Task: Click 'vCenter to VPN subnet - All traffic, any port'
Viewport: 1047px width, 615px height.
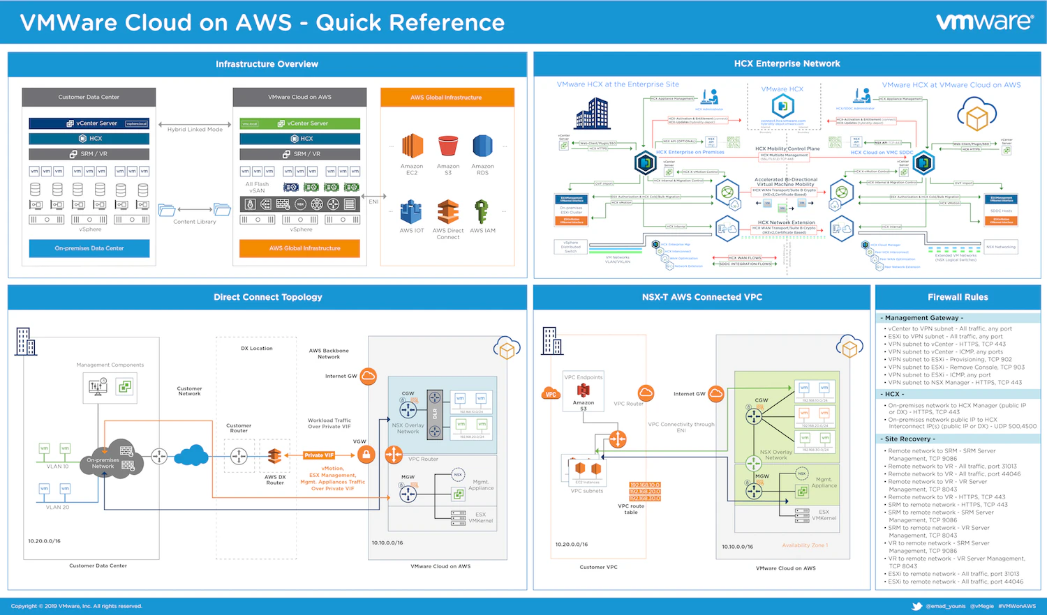Action: (x=950, y=329)
